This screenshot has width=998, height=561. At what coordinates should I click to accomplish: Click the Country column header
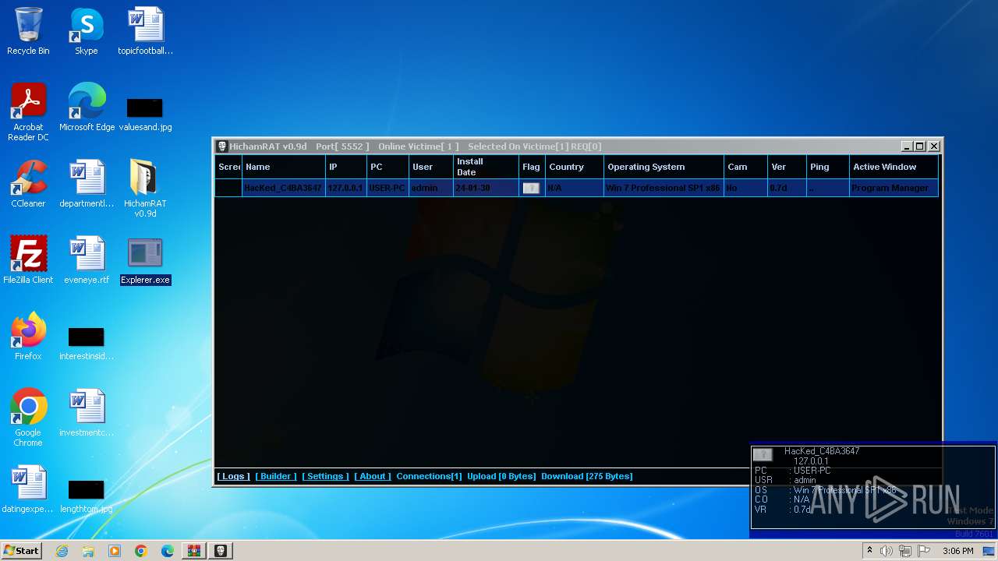[575, 167]
